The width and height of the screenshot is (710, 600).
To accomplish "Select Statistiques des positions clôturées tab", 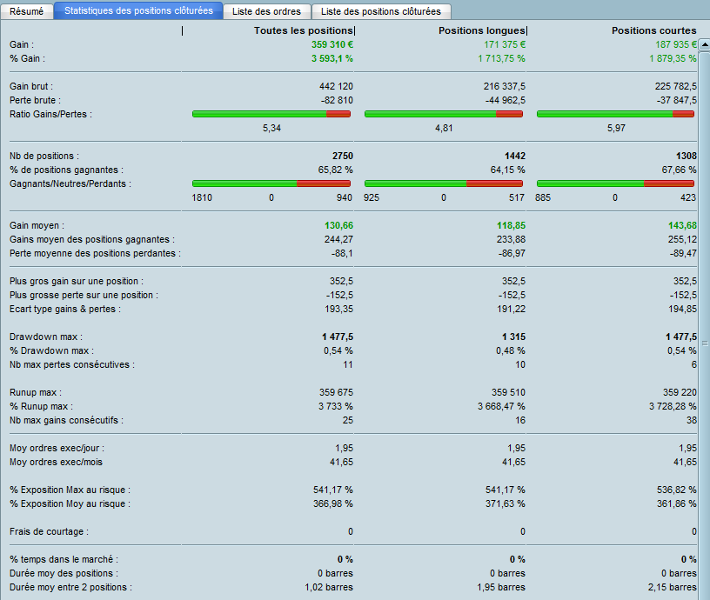I will [138, 11].
